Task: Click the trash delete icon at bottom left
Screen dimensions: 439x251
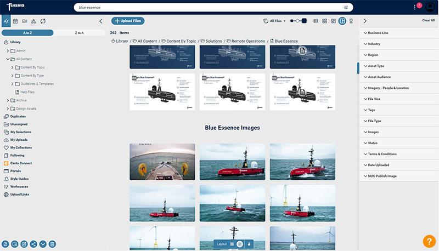Action: (52, 244)
